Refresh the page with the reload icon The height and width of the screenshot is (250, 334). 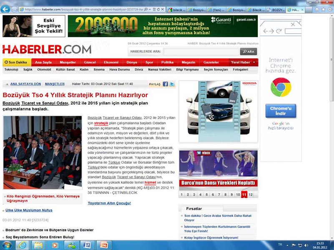pos(158,9)
